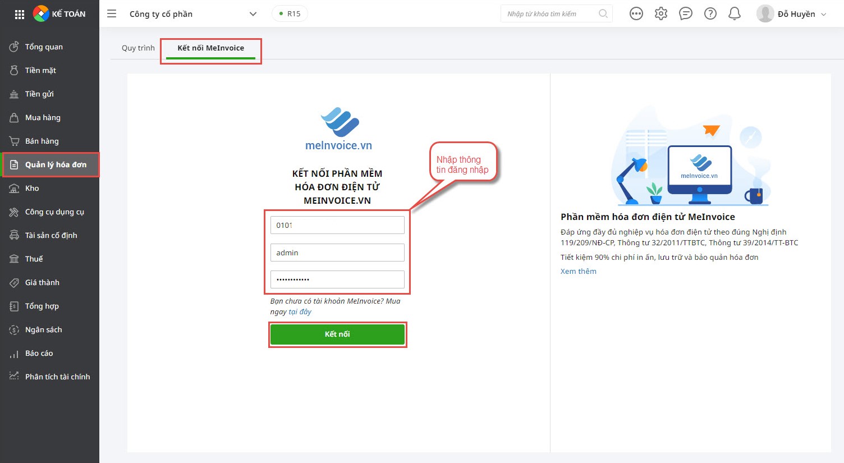Screen dimensions: 844x463
Task: Open the notifications bell icon
Action: click(x=735, y=13)
